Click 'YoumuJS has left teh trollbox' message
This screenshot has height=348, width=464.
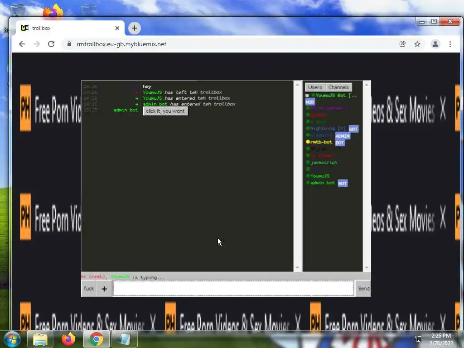(x=182, y=92)
